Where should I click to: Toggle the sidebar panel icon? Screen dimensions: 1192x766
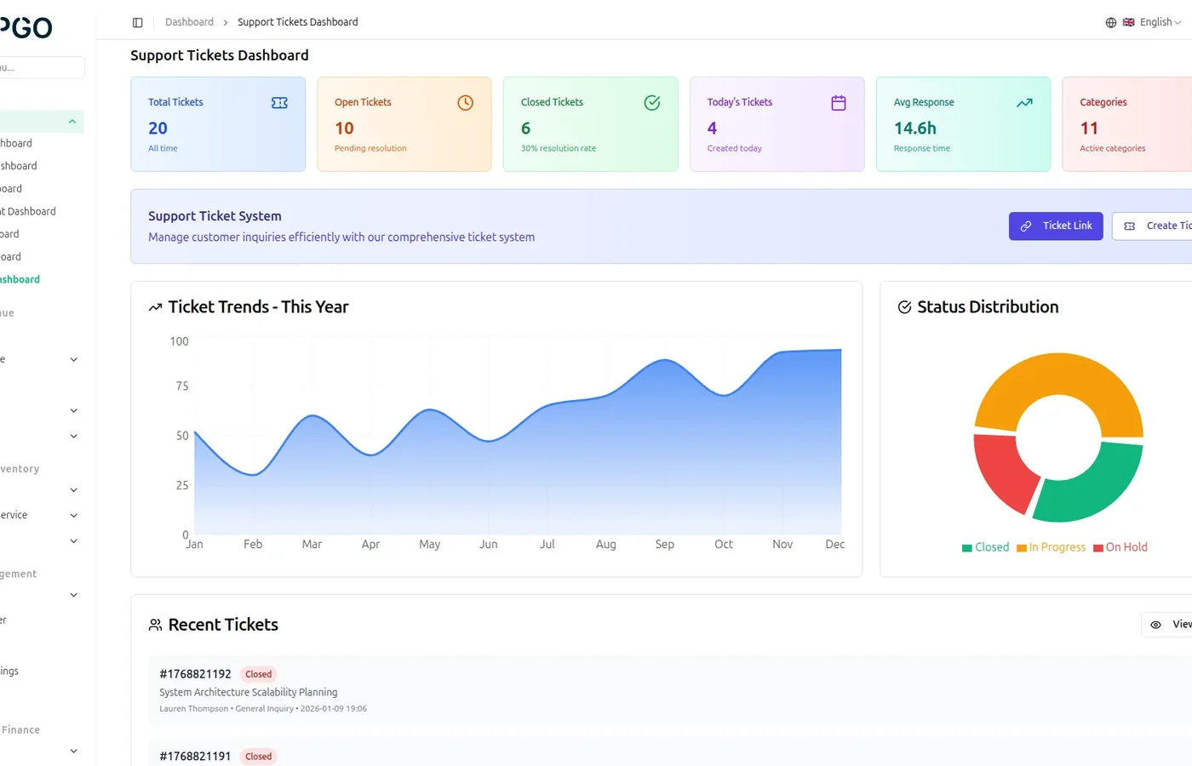(137, 22)
